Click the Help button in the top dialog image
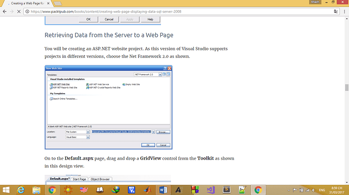 coord(150,19)
